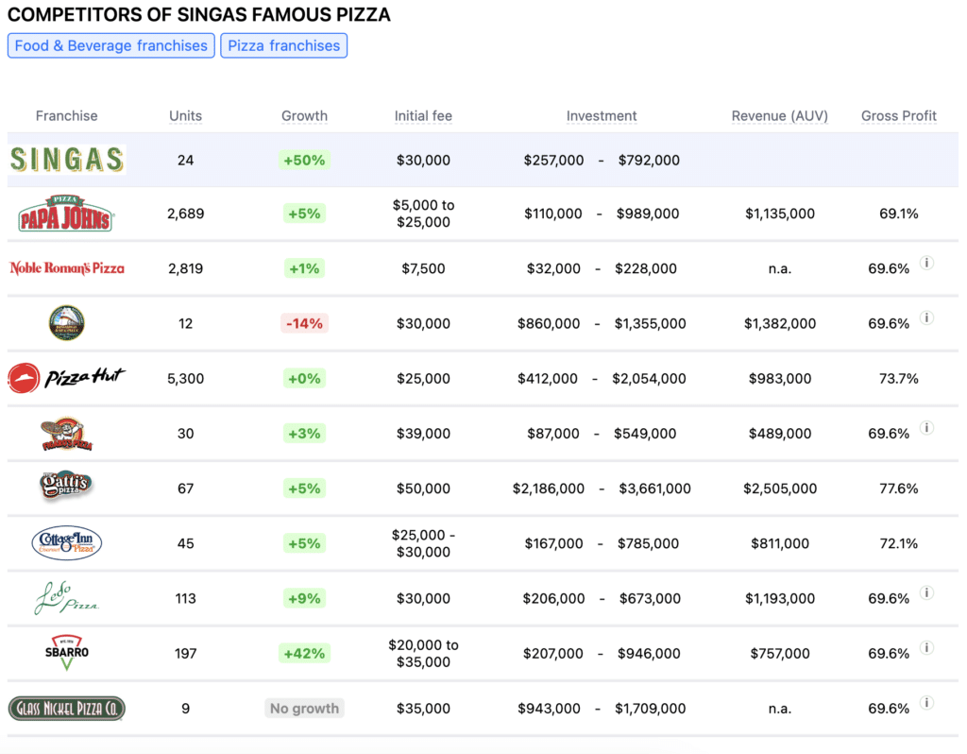The width and height of the screenshot is (967, 754).
Task: Select the Glass Nickel Pizza Co. logo
Action: click(x=67, y=709)
